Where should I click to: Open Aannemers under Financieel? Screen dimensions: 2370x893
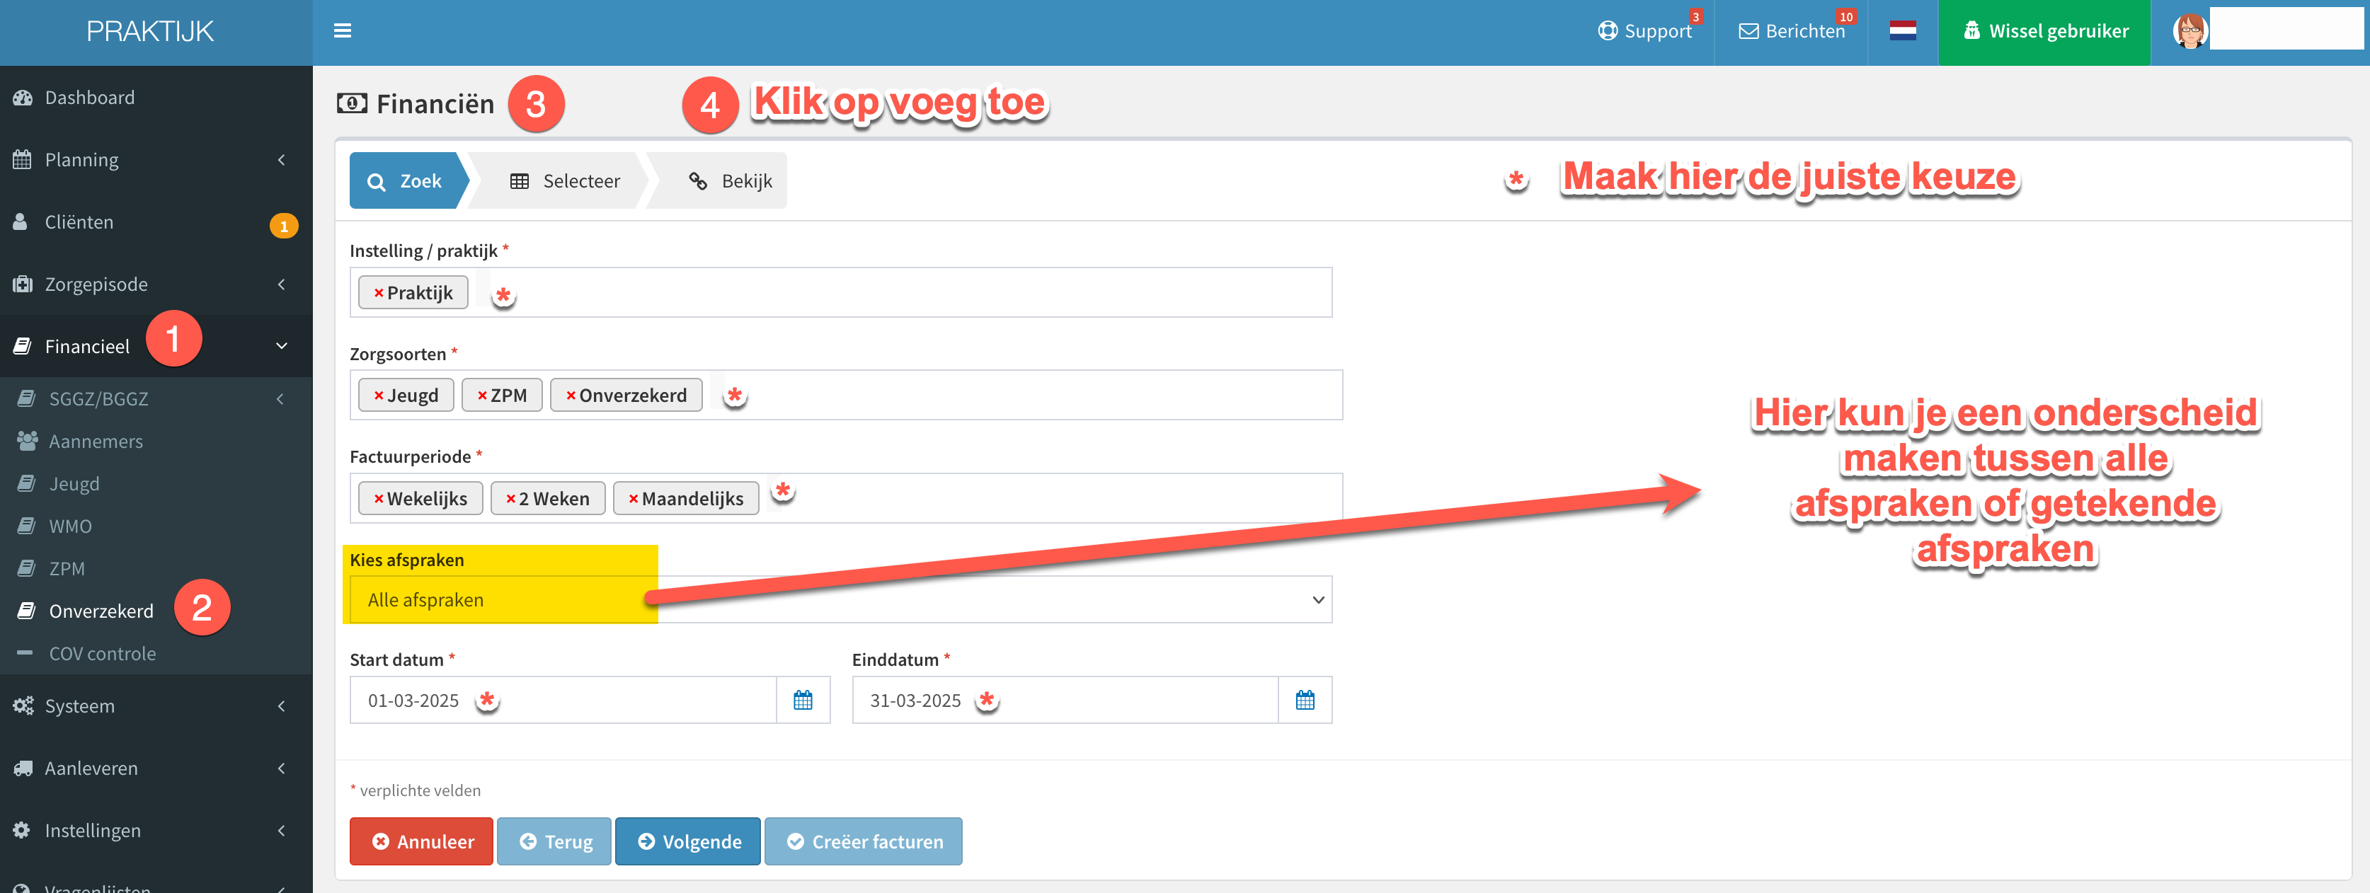(156, 442)
